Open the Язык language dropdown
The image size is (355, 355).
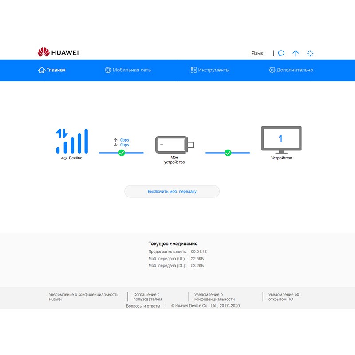point(257,53)
